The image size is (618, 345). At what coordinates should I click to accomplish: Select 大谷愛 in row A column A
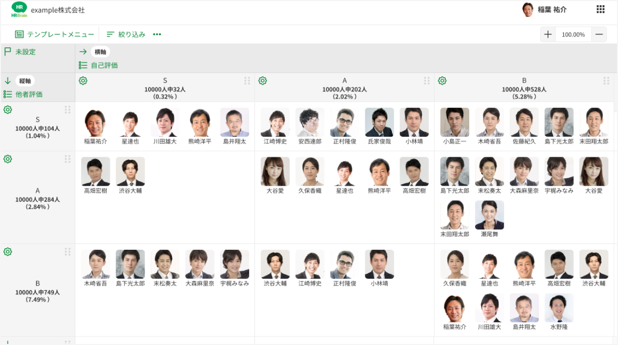(275, 176)
